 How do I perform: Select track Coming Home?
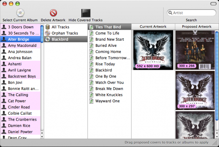pyautogui.click(x=109, y=52)
